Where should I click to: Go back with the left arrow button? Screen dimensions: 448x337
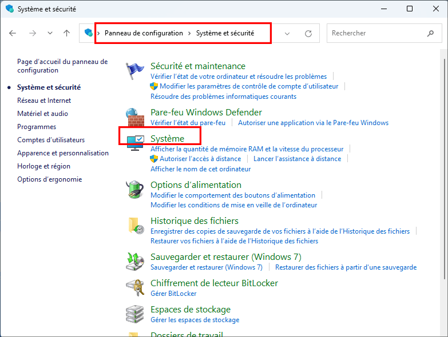click(13, 33)
